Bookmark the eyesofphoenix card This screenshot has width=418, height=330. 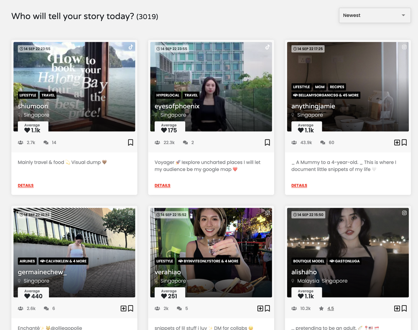(267, 142)
